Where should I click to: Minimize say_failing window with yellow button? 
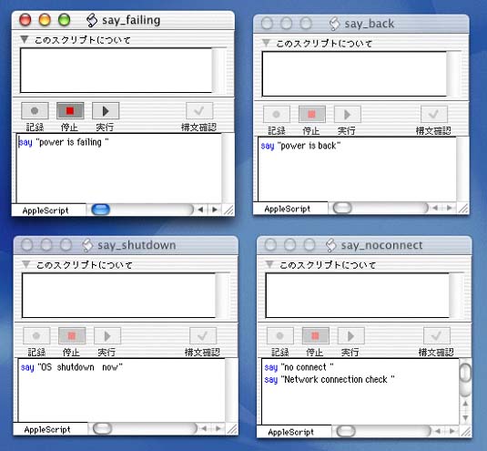[45, 20]
